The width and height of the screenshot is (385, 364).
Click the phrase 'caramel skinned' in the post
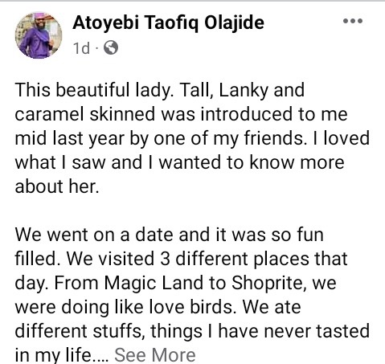coord(85,114)
